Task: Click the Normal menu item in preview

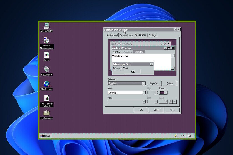Action: click(116, 52)
